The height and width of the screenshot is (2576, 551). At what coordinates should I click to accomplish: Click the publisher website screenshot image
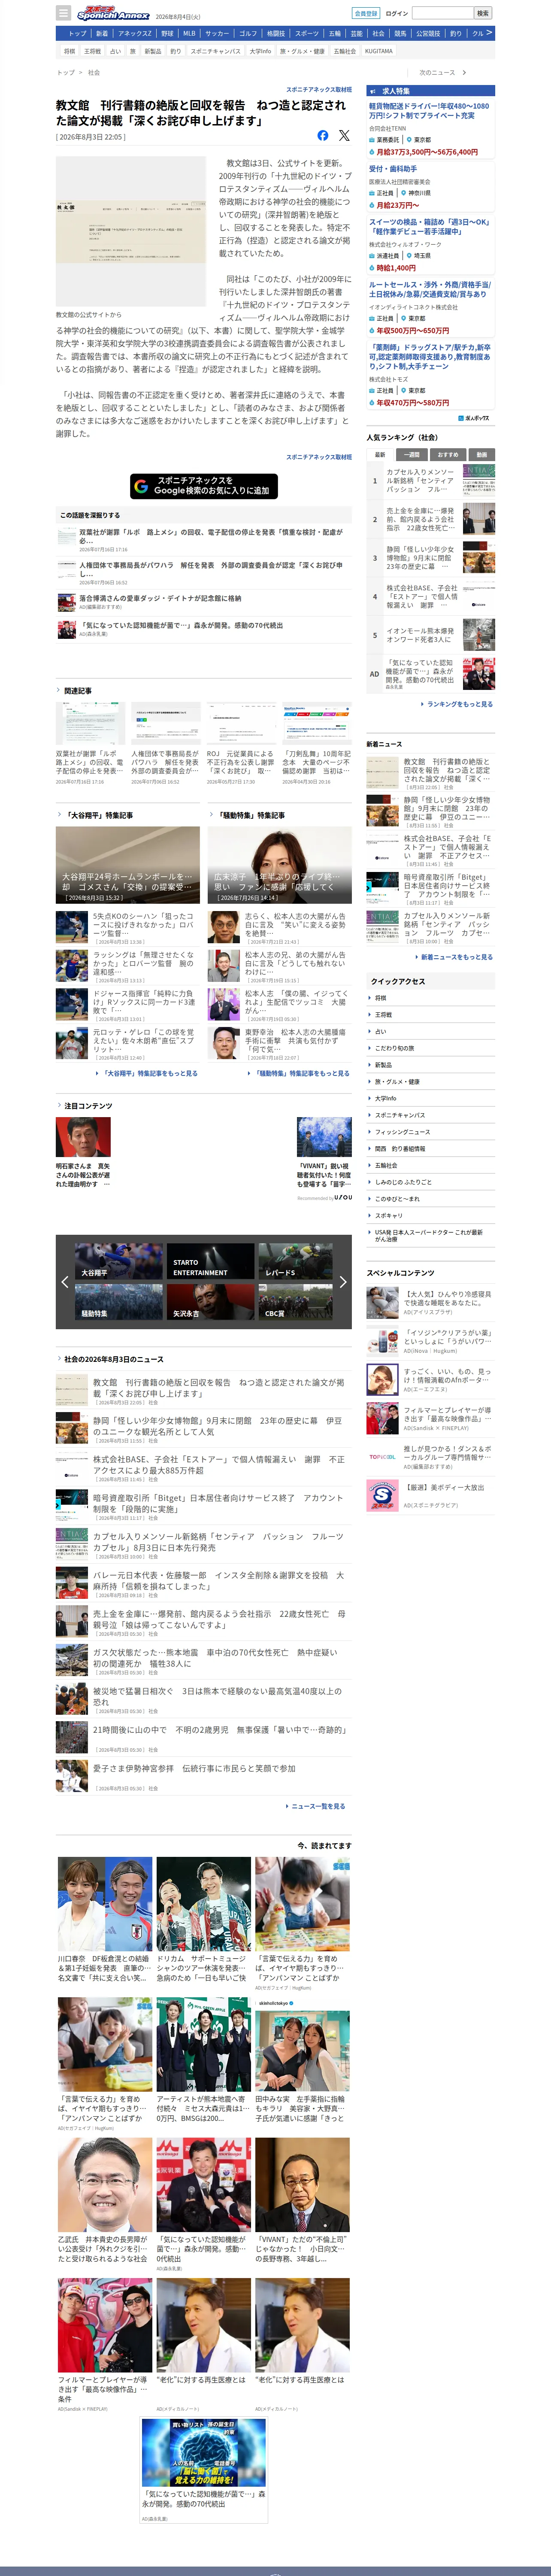pyautogui.click(x=131, y=232)
